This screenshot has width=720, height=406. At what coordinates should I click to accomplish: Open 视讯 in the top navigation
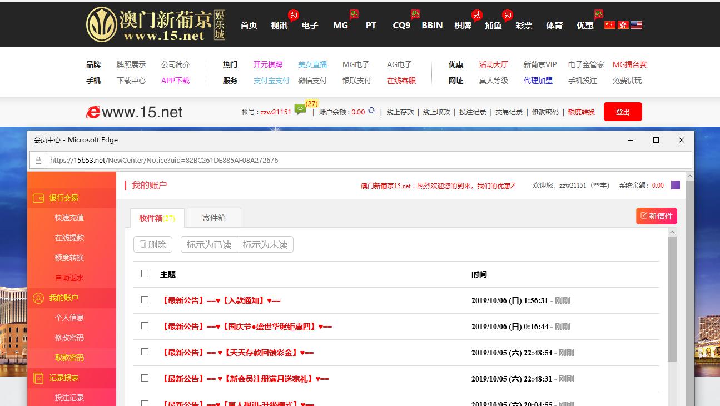279,25
